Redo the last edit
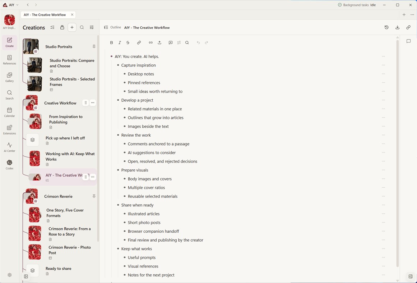 coord(207,42)
